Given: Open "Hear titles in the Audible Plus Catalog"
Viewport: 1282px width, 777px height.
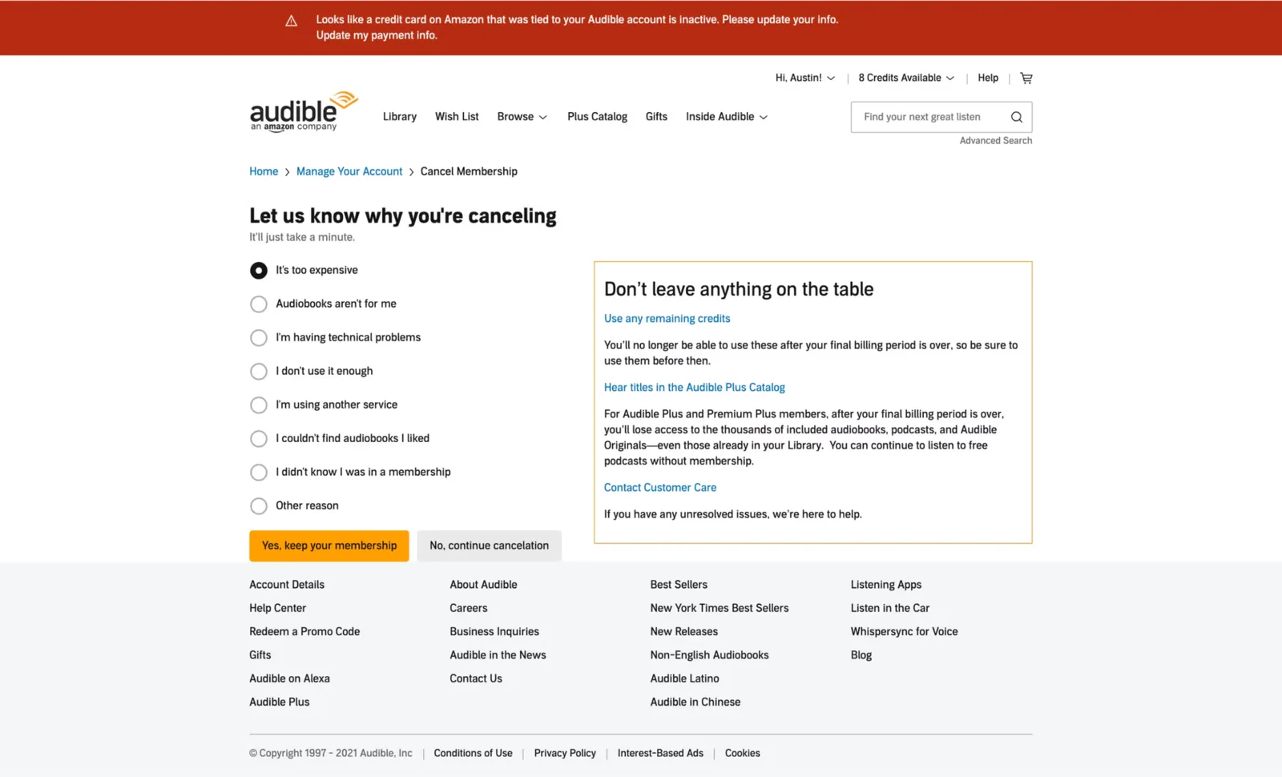Looking at the screenshot, I should coord(694,388).
